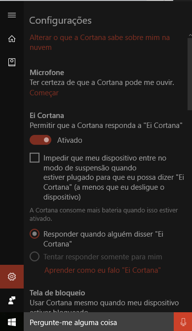The width and height of the screenshot is (192, 331).
Task: Select 'Tentar responder somente para mim' option
Action: click(x=35, y=257)
